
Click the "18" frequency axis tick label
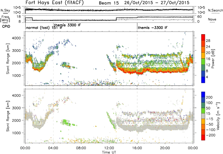[x=19, y=17]
